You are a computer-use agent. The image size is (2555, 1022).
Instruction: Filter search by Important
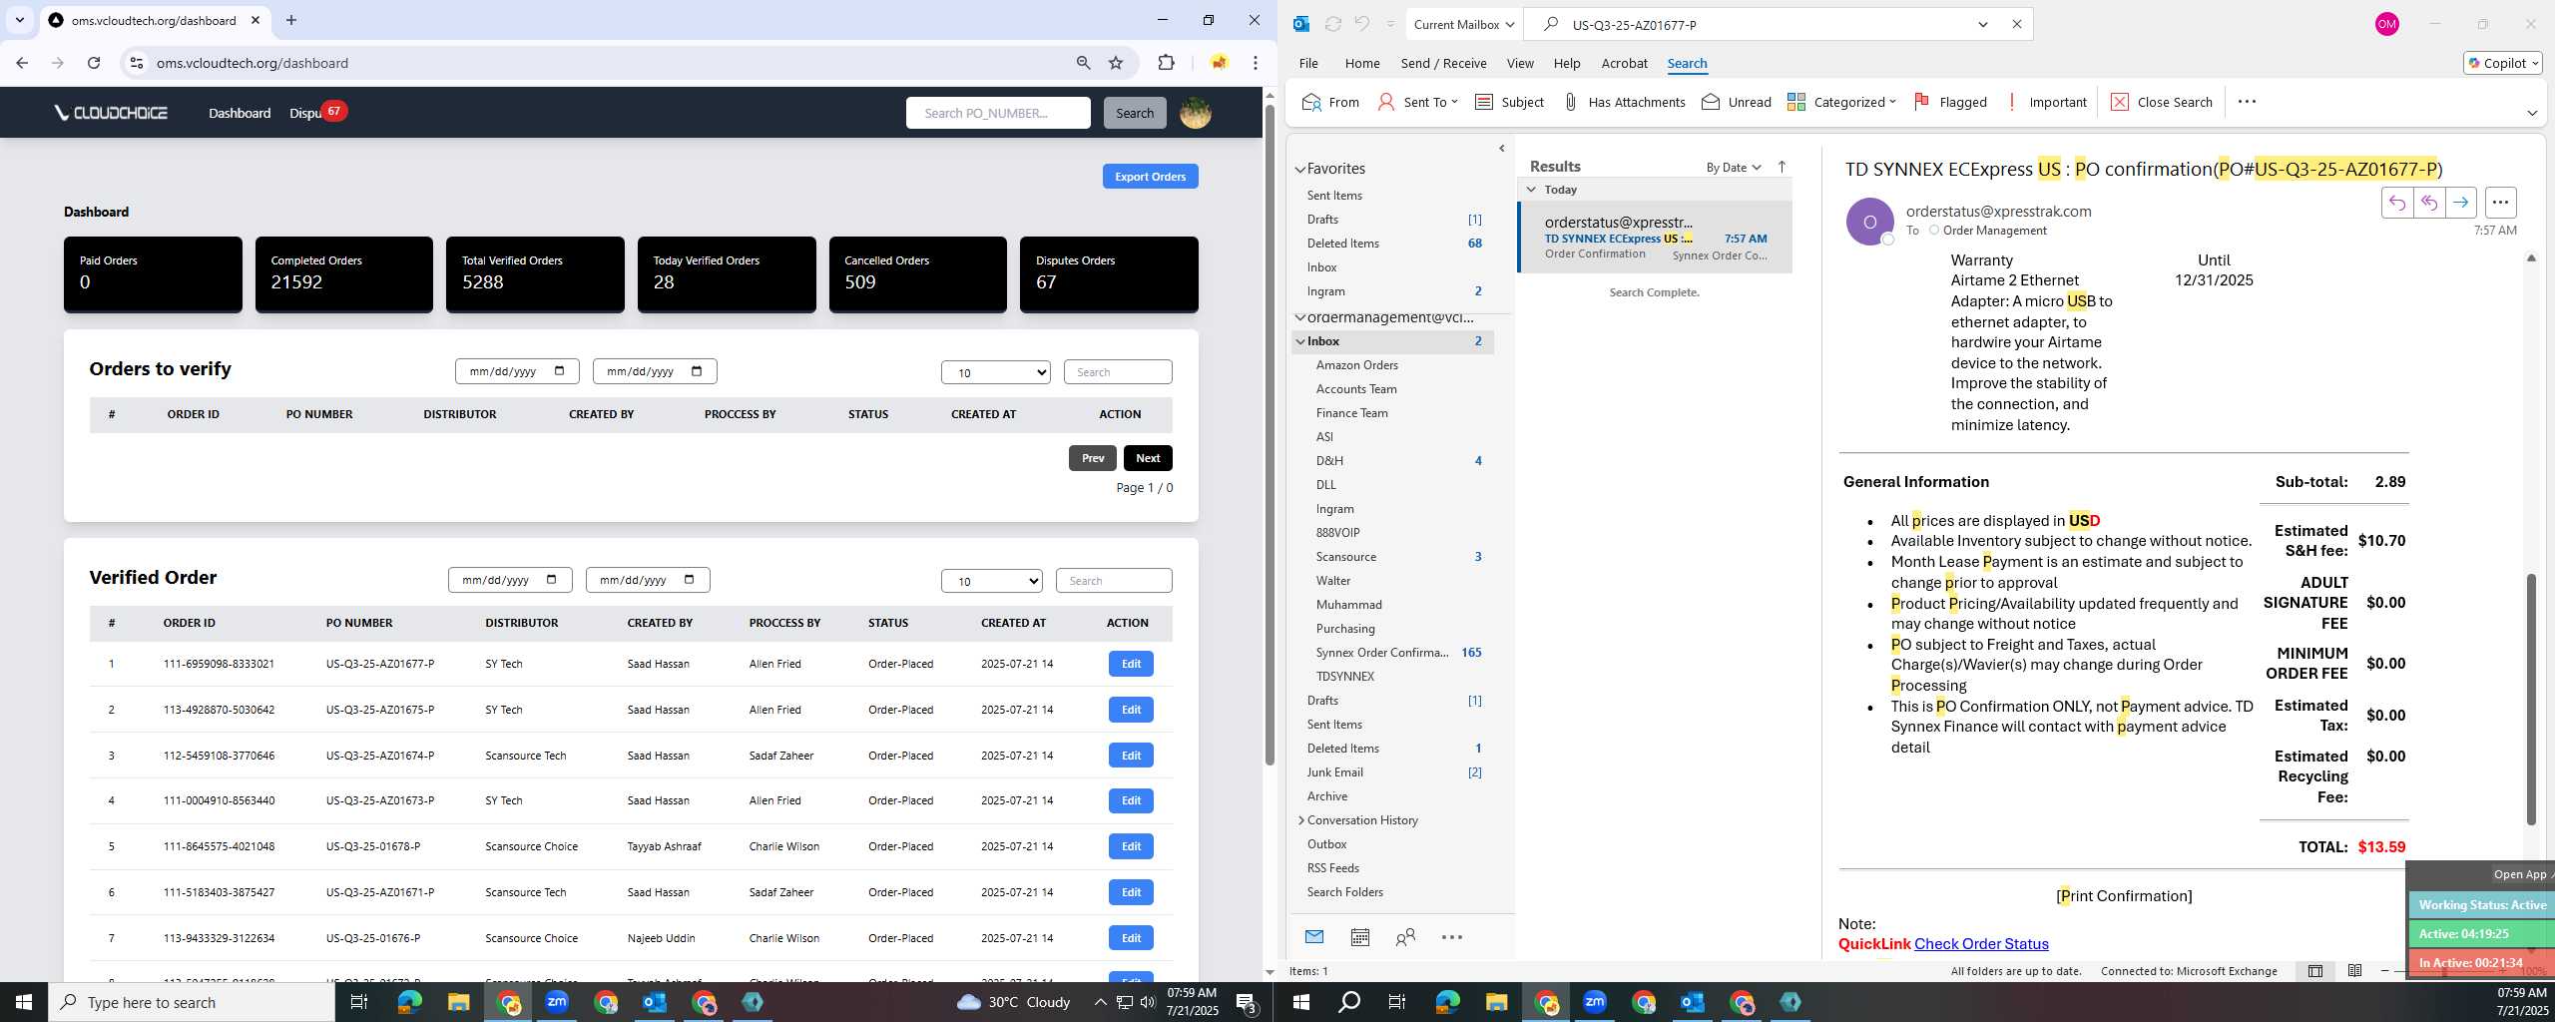pos(2046,102)
